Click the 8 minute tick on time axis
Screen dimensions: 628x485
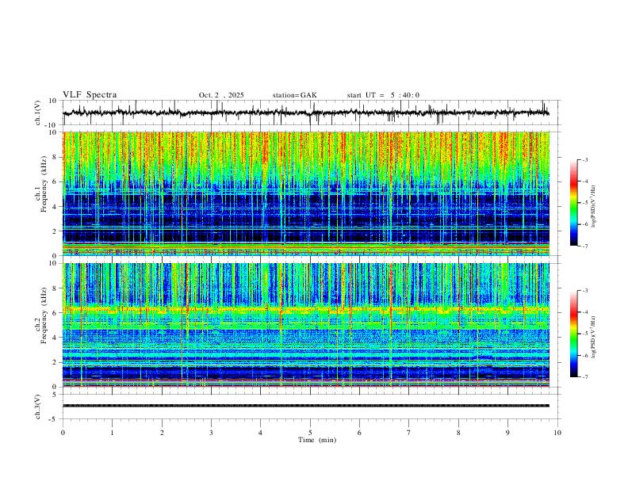coord(458,433)
